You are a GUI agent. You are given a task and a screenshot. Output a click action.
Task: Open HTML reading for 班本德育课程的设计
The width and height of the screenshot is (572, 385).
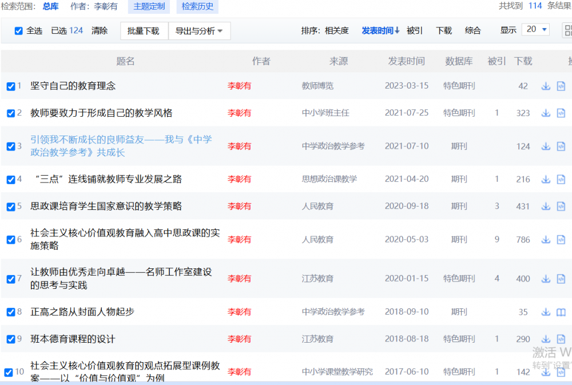click(x=561, y=339)
